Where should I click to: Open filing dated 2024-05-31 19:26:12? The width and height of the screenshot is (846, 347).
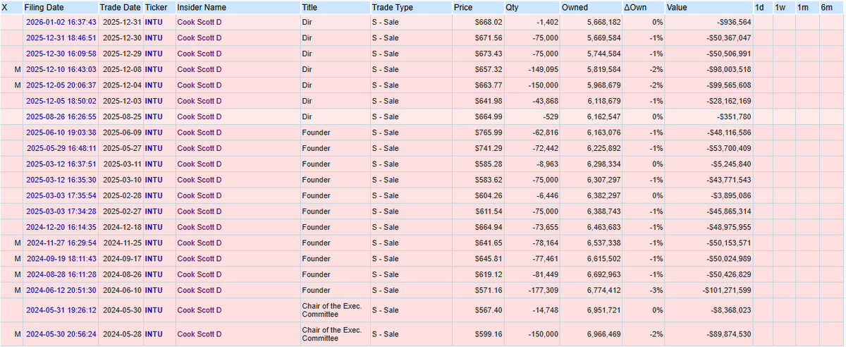pyautogui.click(x=61, y=310)
